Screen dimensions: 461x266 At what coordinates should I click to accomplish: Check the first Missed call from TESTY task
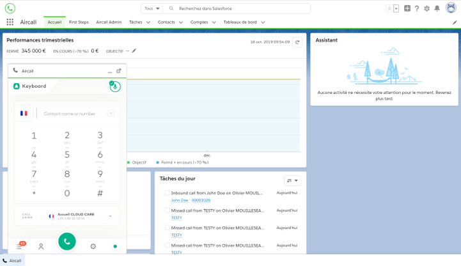pos(168,210)
